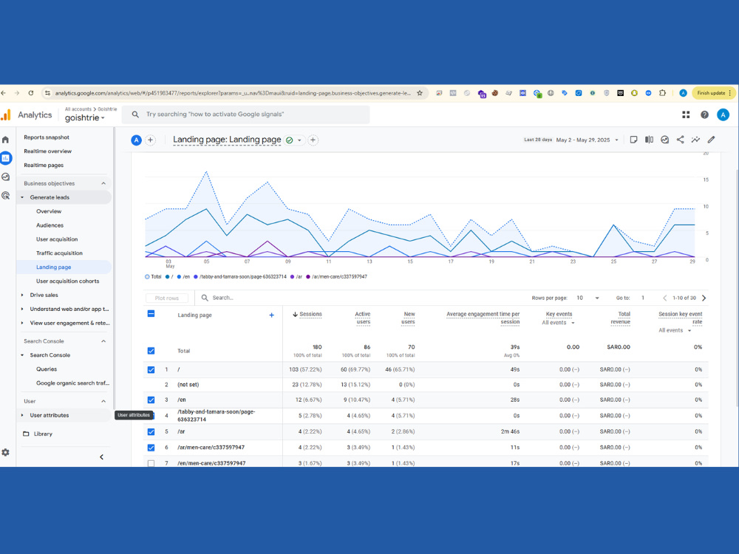Open the browser extensions puzzle icon
The height and width of the screenshot is (554, 739).
pos(662,93)
